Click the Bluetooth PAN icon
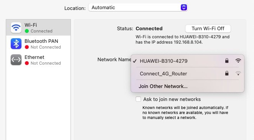The image size is (254, 140). point(16,44)
